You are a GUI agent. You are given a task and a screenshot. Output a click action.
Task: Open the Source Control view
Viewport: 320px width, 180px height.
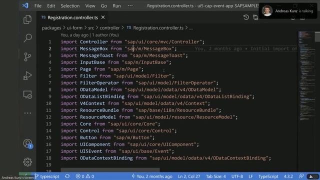pyautogui.click(x=27, y=57)
